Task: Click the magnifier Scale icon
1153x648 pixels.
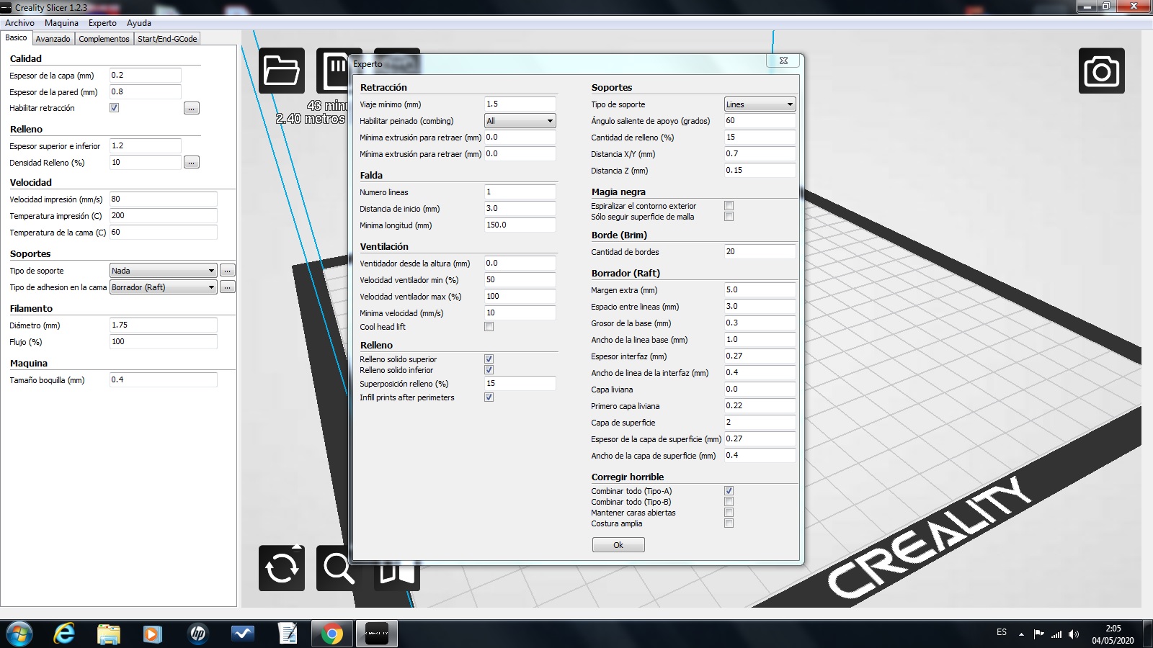Action: (x=337, y=568)
